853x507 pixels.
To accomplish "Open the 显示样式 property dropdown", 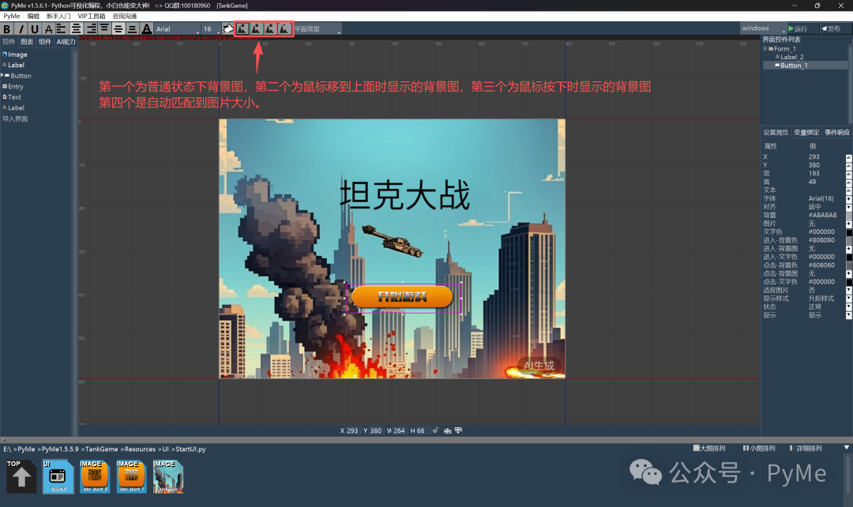I will point(848,299).
